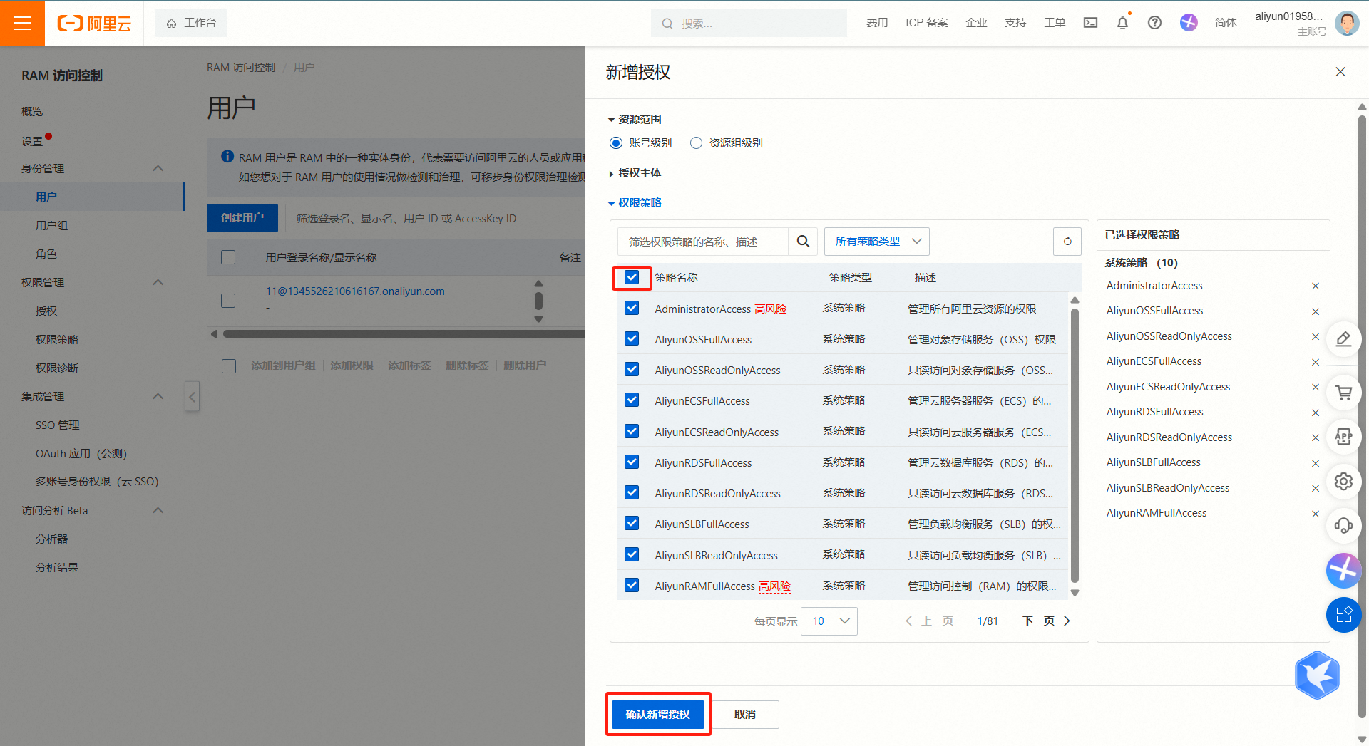The image size is (1369, 746).
Task: Open the notification bell
Action: pyautogui.click(x=1122, y=23)
